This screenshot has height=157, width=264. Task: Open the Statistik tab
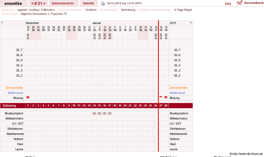[x=88, y=3]
